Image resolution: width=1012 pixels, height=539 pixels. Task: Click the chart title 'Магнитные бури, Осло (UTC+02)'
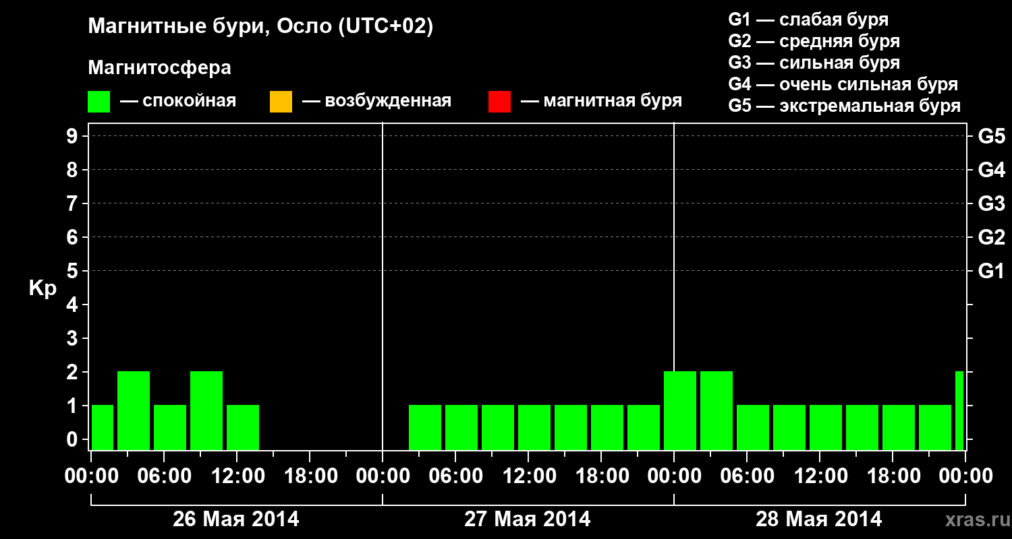coord(261,27)
